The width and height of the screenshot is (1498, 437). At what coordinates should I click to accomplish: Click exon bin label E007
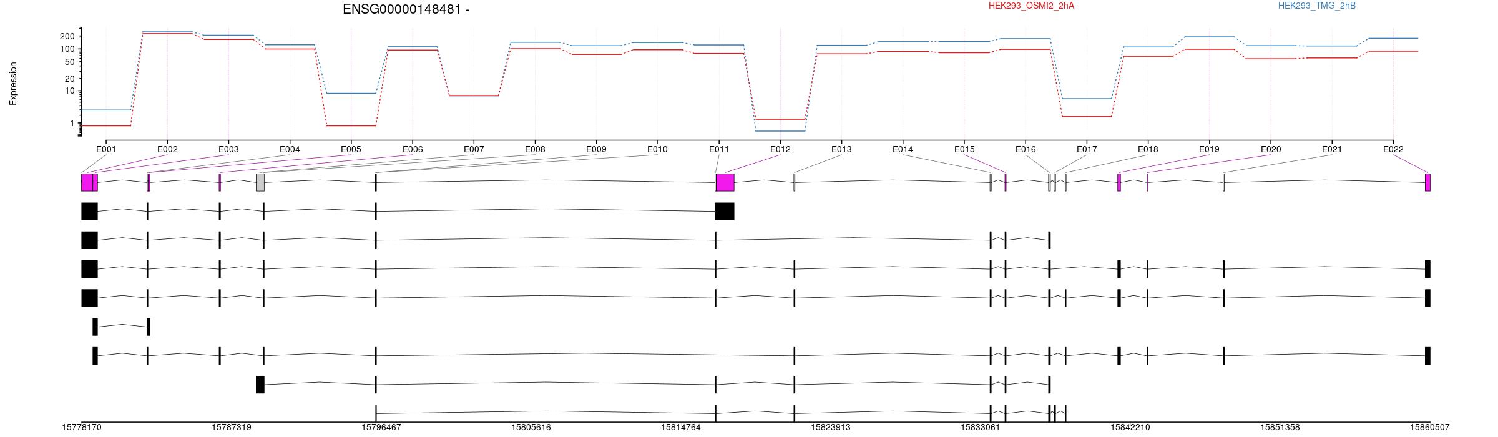coord(474,149)
